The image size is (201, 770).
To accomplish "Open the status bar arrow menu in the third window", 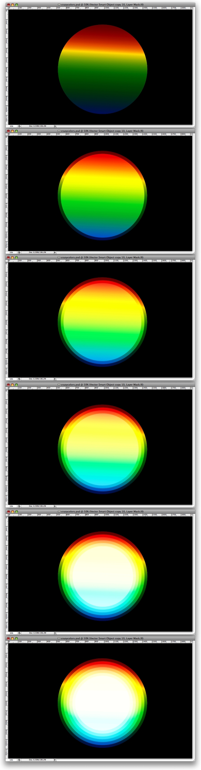I will (55, 379).
